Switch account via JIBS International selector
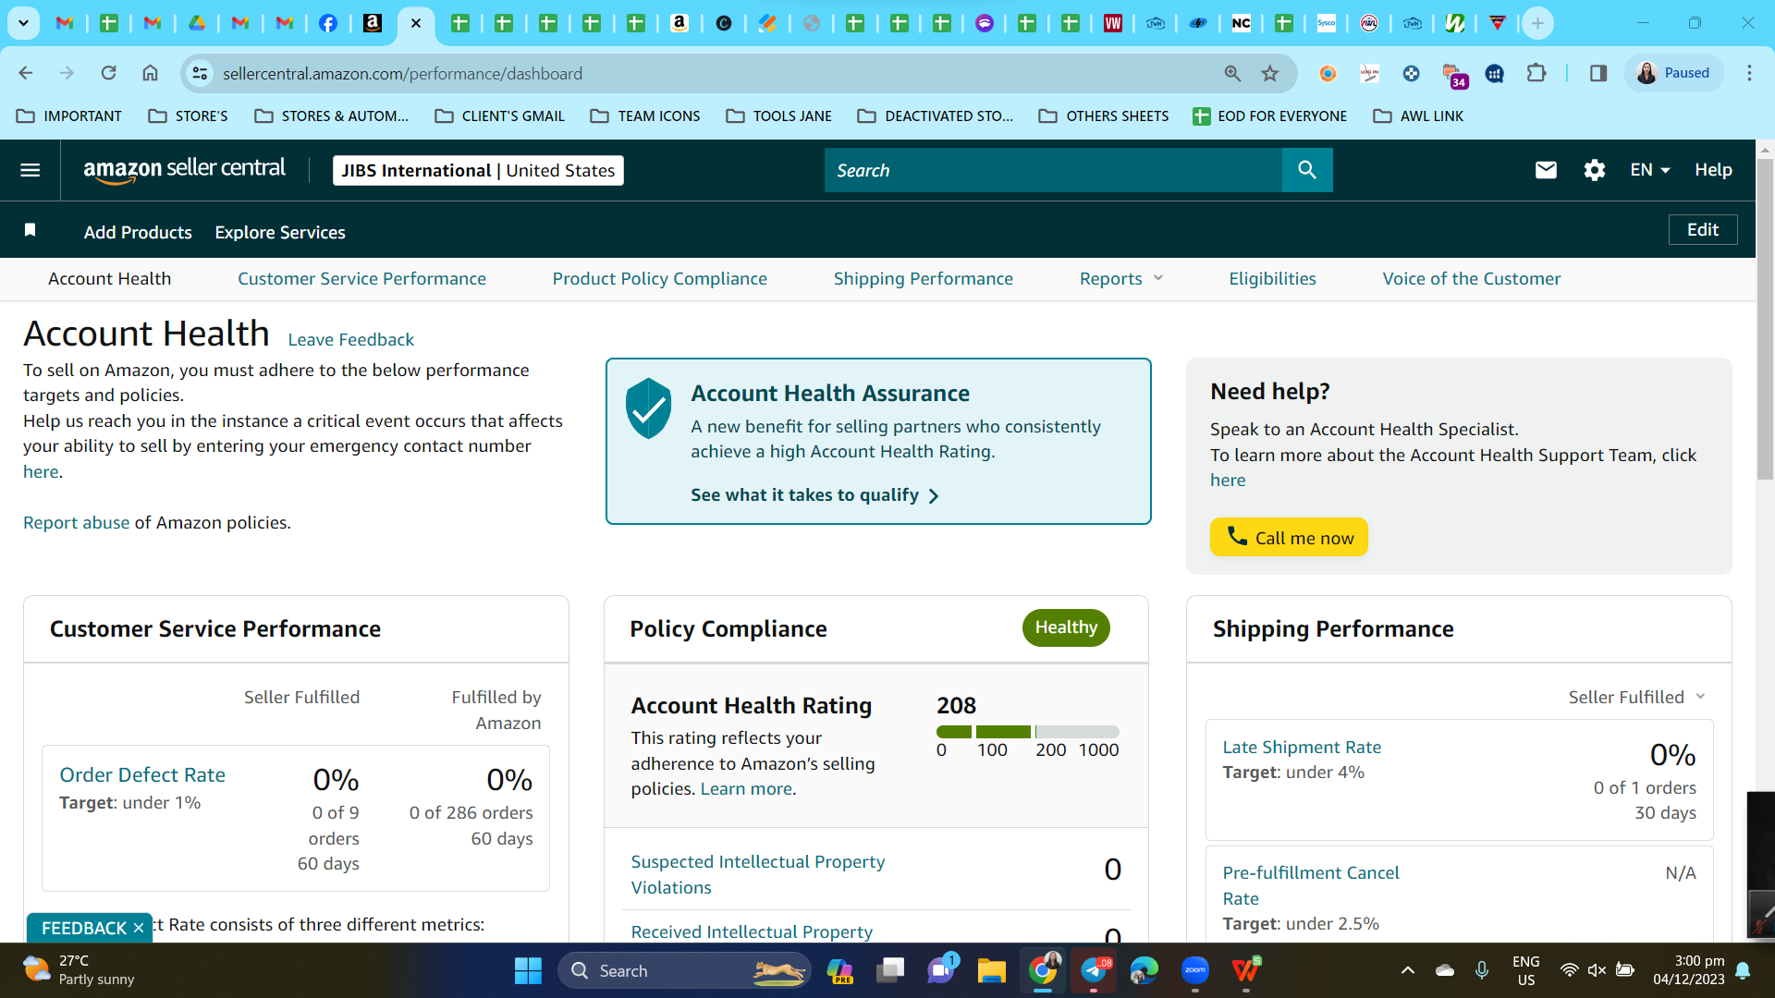Viewport: 1775px width, 998px height. click(478, 170)
